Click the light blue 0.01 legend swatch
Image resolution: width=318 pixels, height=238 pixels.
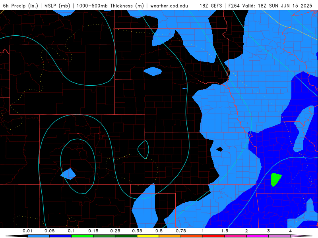39,236
